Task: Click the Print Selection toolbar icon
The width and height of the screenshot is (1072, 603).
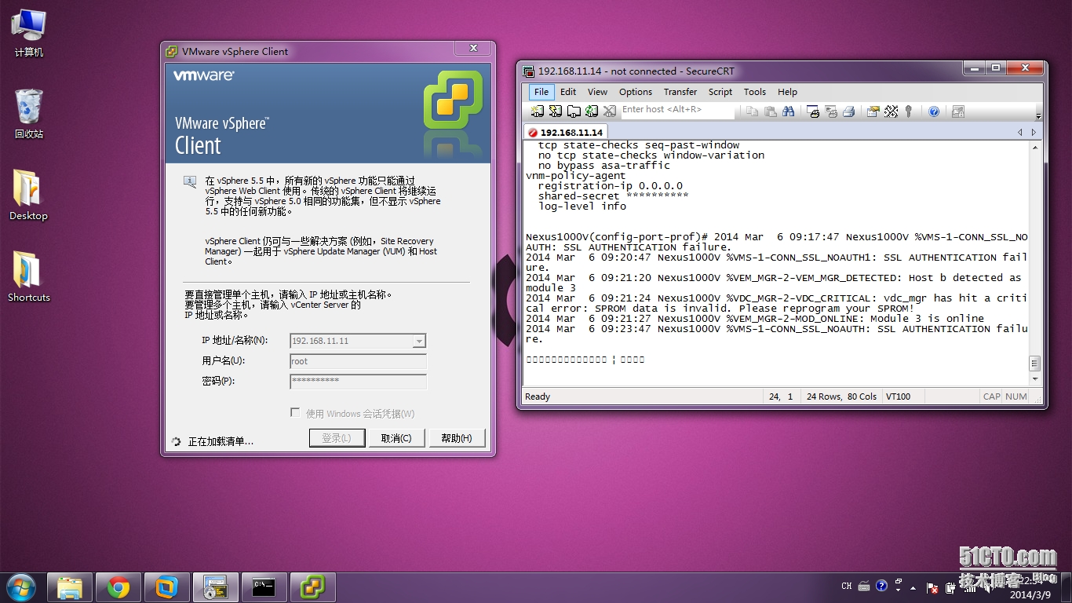Action: (831, 111)
